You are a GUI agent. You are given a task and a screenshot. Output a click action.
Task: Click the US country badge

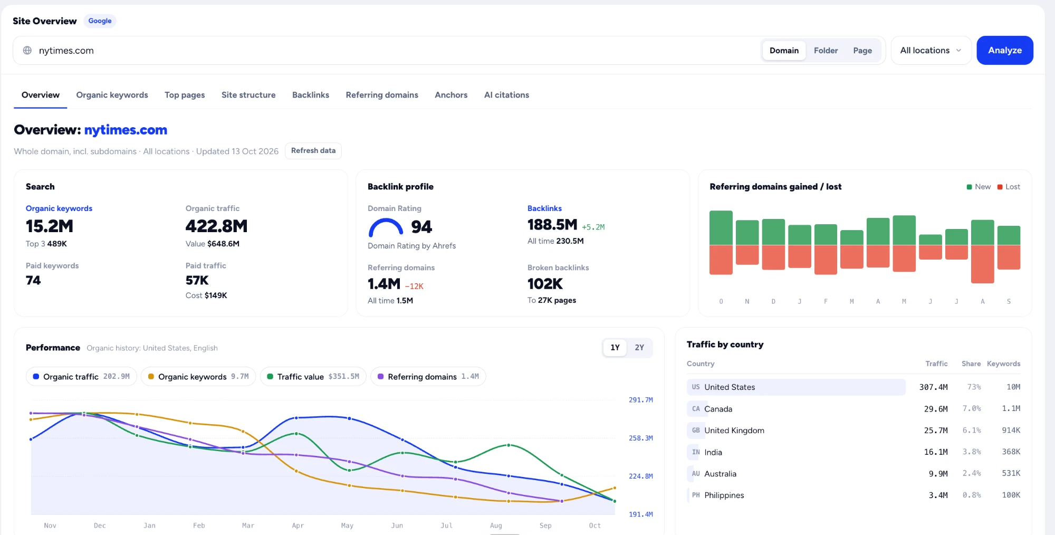point(695,387)
